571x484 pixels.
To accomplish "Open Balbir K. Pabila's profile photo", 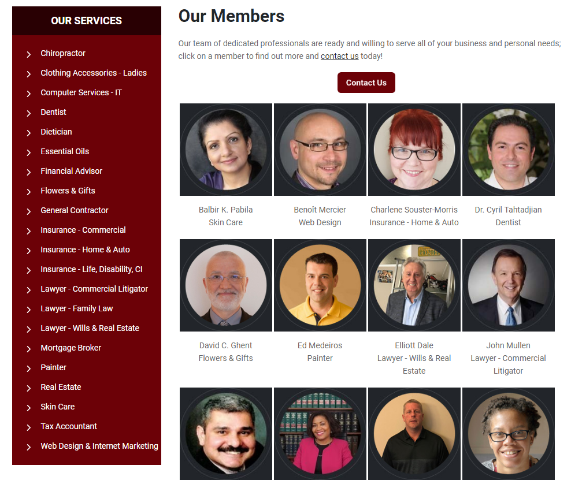I will 226,150.
